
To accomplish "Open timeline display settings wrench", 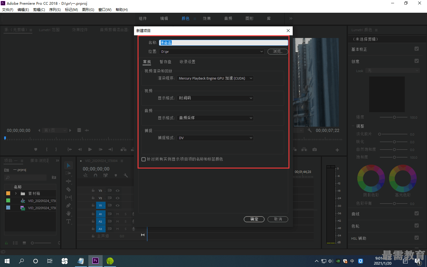I will 126,175.
